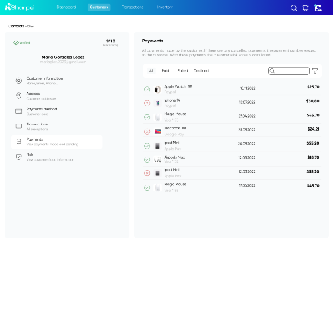Click the Airpods Max amount $18,70
333x332 pixels.
[x=313, y=157]
